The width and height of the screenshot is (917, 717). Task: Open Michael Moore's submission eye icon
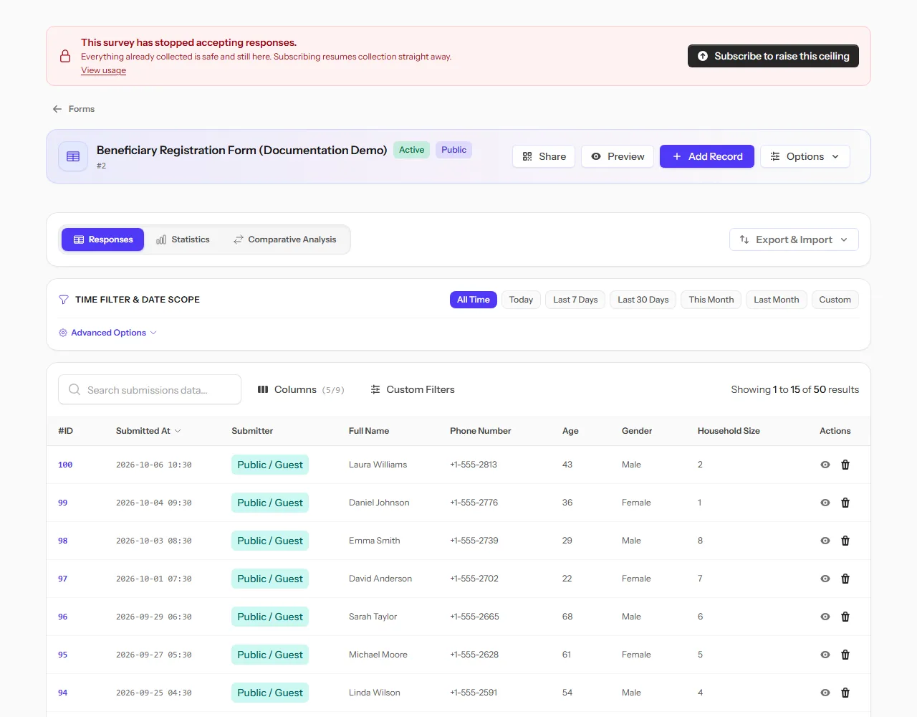click(x=825, y=655)
